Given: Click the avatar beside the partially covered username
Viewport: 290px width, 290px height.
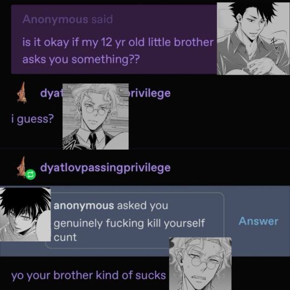Looking at the screenshot, I should [22, 93].
